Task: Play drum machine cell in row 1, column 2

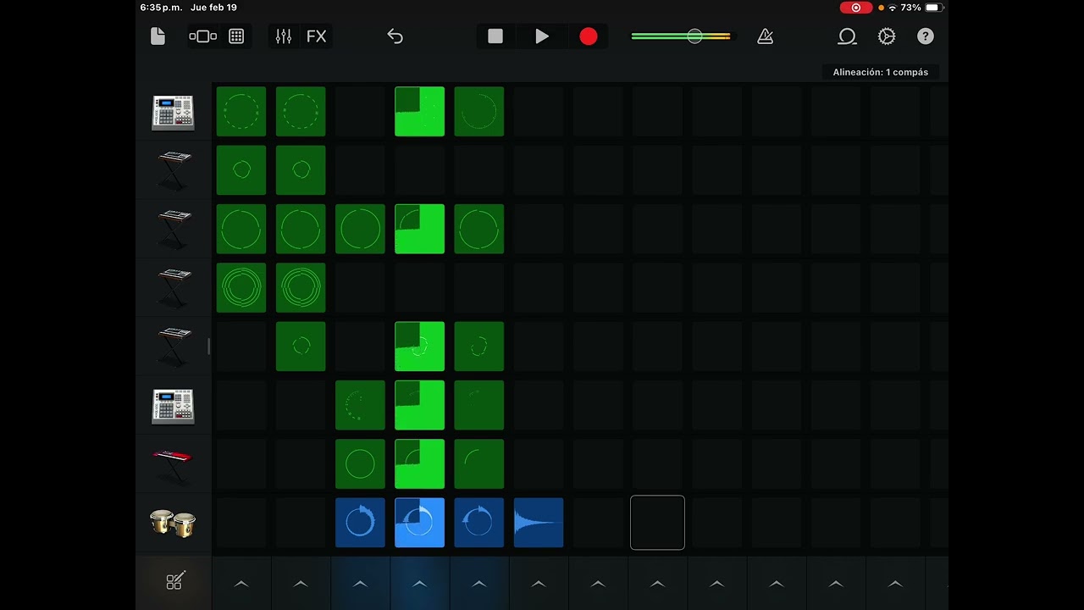Action: point(301,111)
